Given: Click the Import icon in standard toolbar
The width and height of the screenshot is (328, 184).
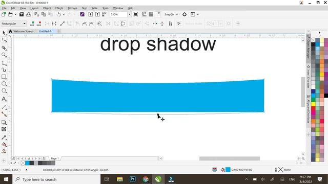Looking at the screenshot, I should 91,14.
